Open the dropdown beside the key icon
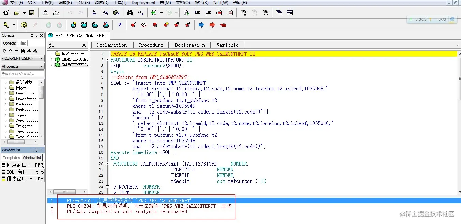Screen dimensions: 461x224 tap(14, 25)
